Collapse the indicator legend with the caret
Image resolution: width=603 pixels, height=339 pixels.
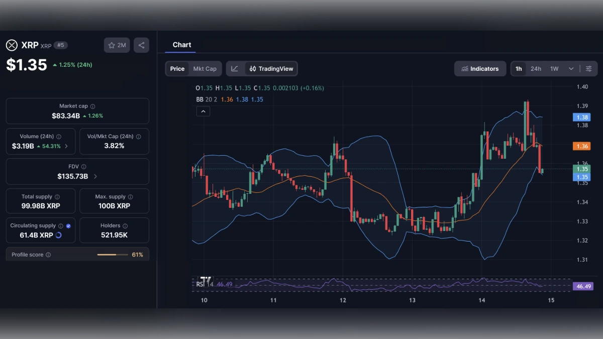point(203,110)
